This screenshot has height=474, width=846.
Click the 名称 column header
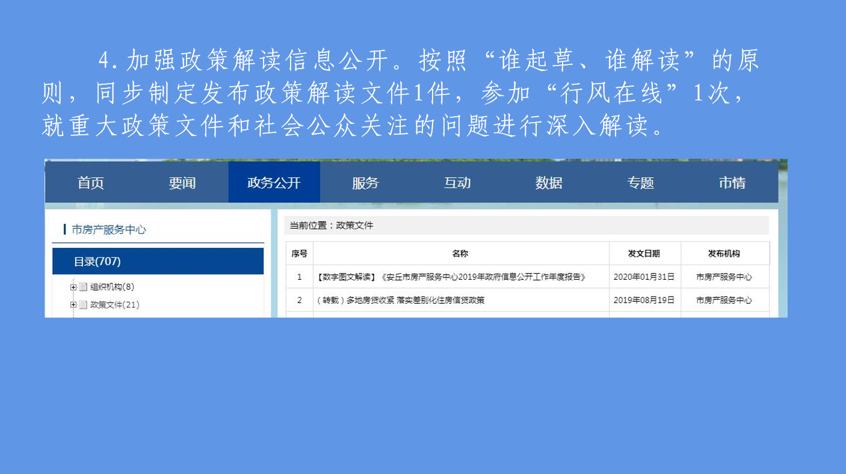(x=461, y=253)
